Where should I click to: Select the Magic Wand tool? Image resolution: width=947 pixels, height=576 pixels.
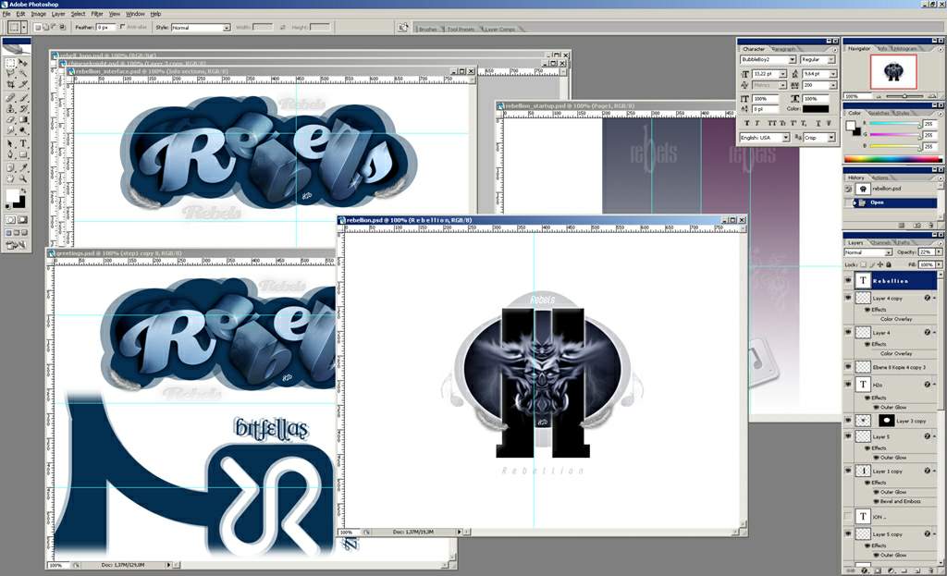pyautogui.click(x=22, y=73)
